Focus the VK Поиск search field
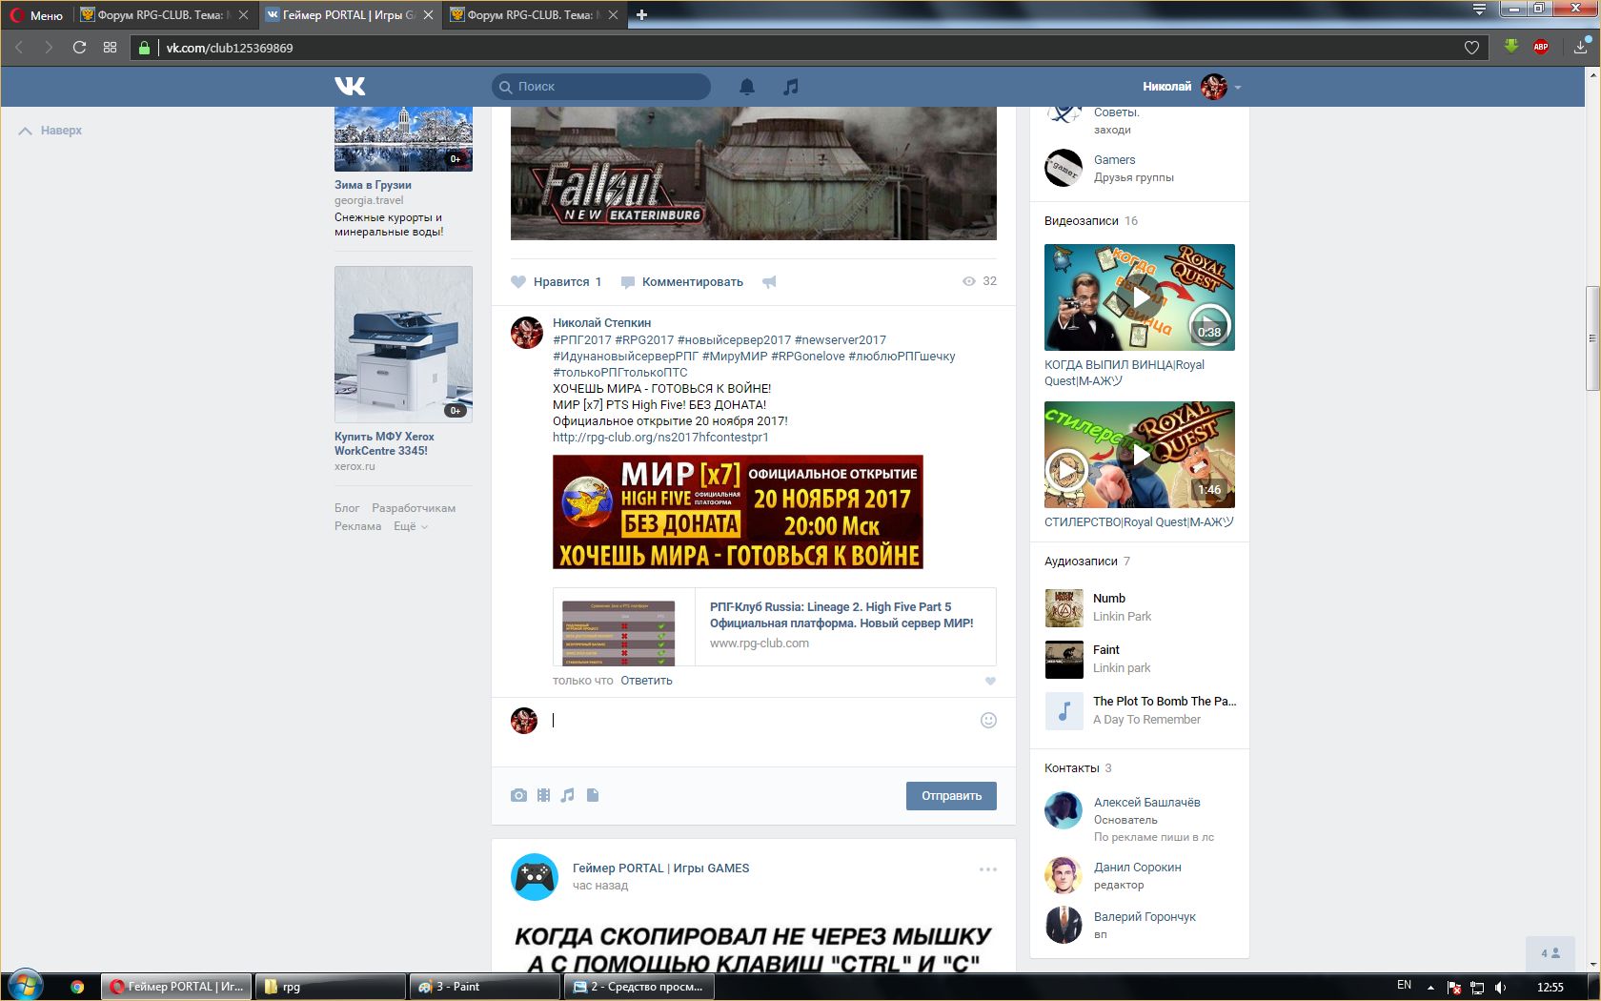Viewport: 1601px width, 1001px height. (601, 87)
